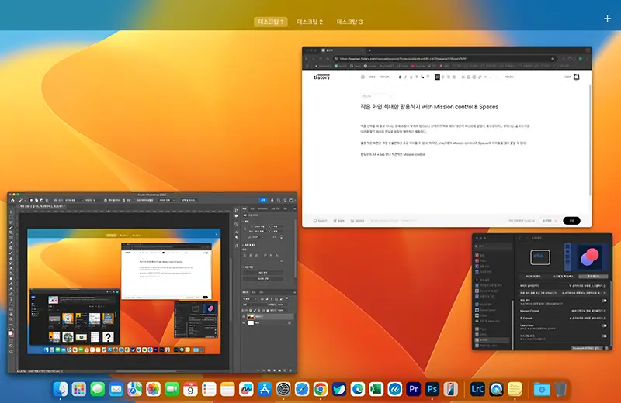Open the Downloads folder in the Dock
Image resolution: width=621 pixels, height=403 pixels.
coord(541,390)
